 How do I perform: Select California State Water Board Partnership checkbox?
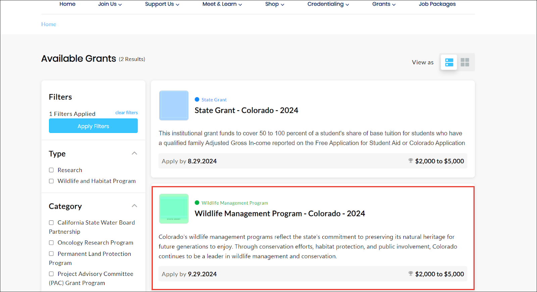pyautogui.click(x=51, y=223)
